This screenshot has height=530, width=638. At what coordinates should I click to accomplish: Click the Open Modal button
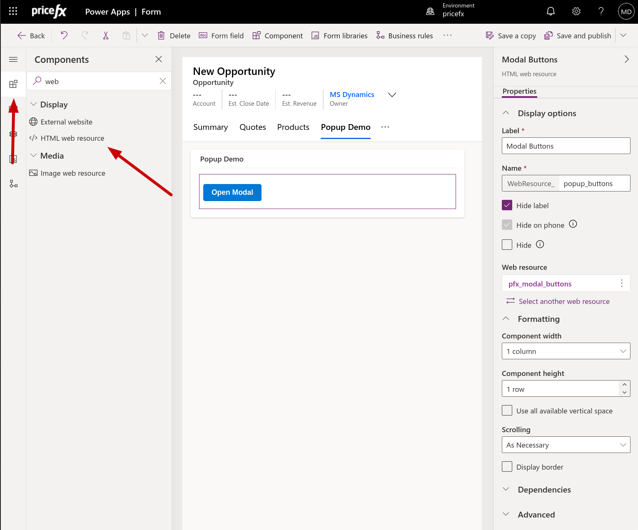pyautogui.click(x=232, y=192)
